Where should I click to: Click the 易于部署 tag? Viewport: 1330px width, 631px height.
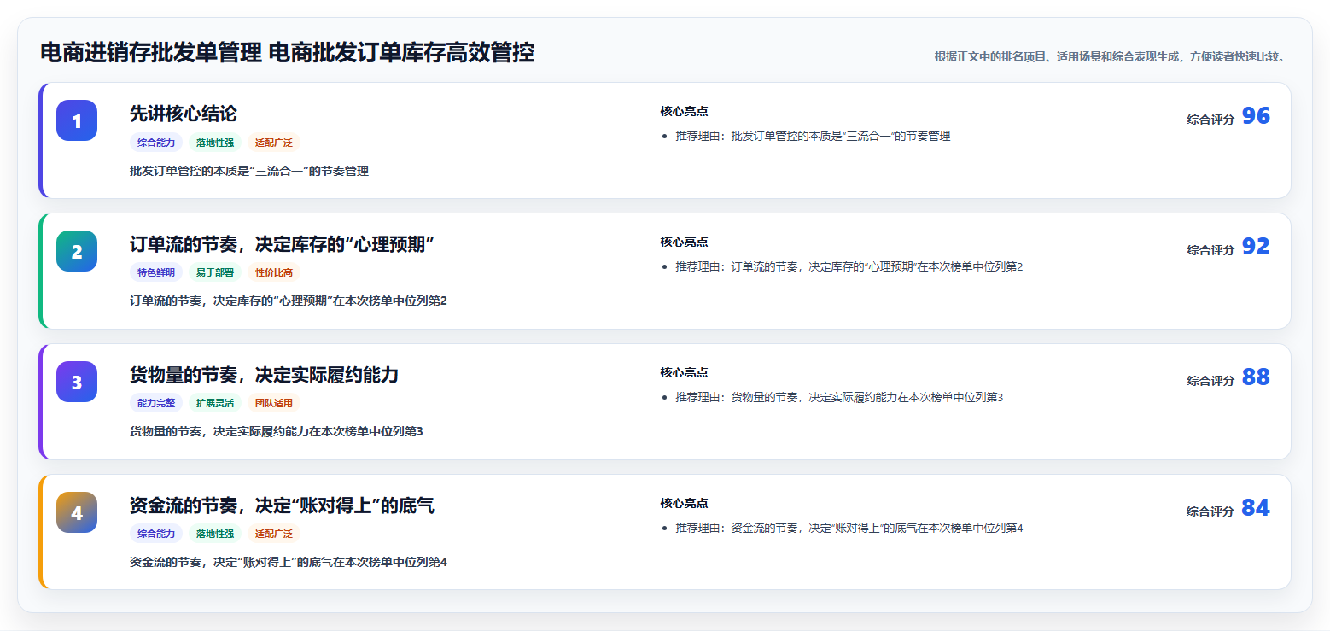214,272
